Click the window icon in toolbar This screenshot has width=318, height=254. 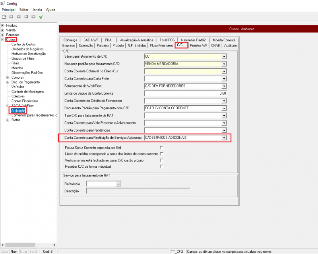click(x=4, y=17)
